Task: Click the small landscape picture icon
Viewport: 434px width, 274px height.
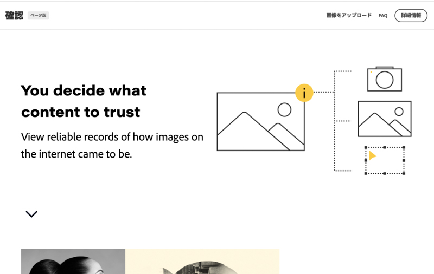Action: tap(384, 119)
